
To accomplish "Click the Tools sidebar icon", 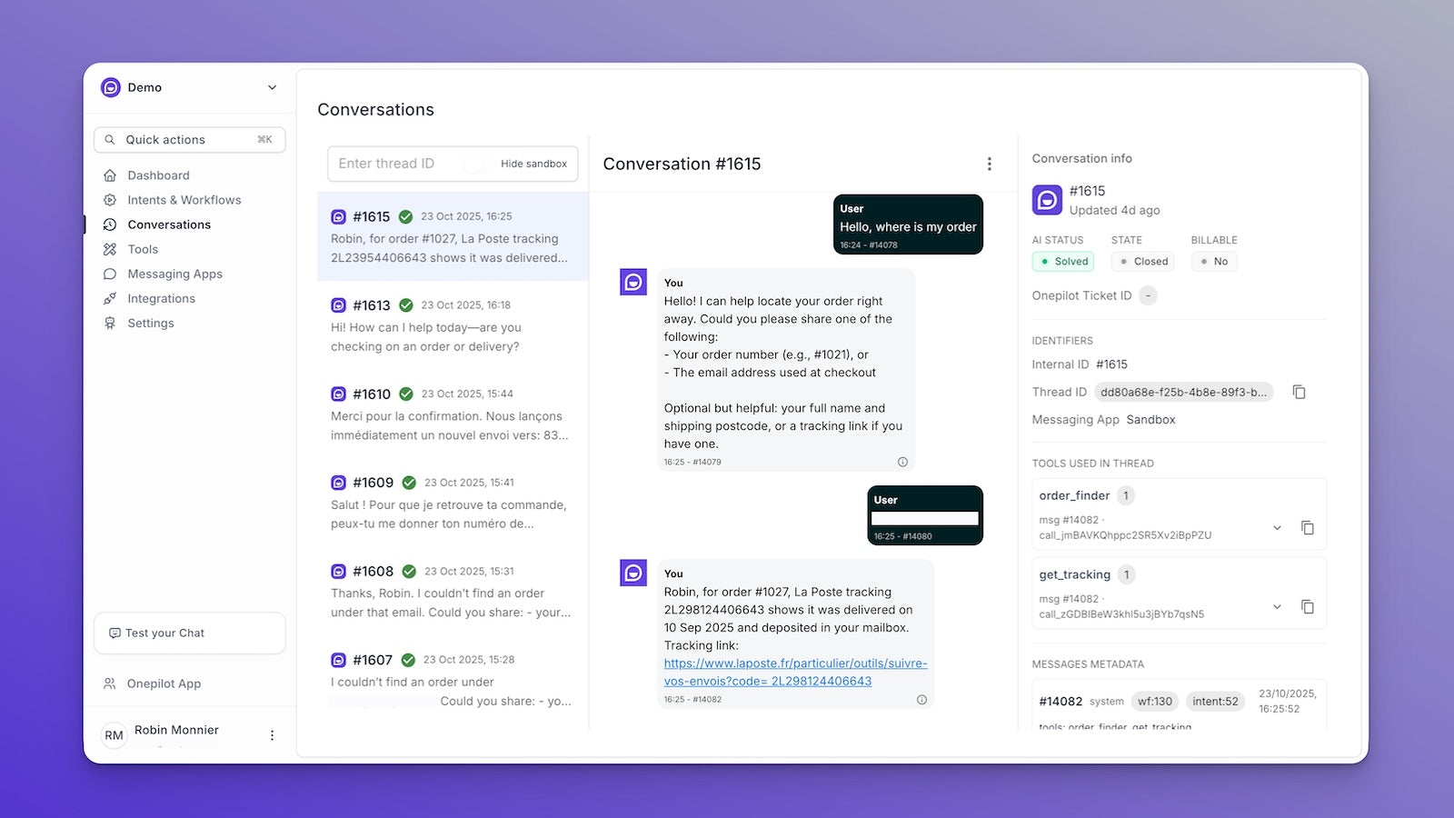I will click(110, 249).
